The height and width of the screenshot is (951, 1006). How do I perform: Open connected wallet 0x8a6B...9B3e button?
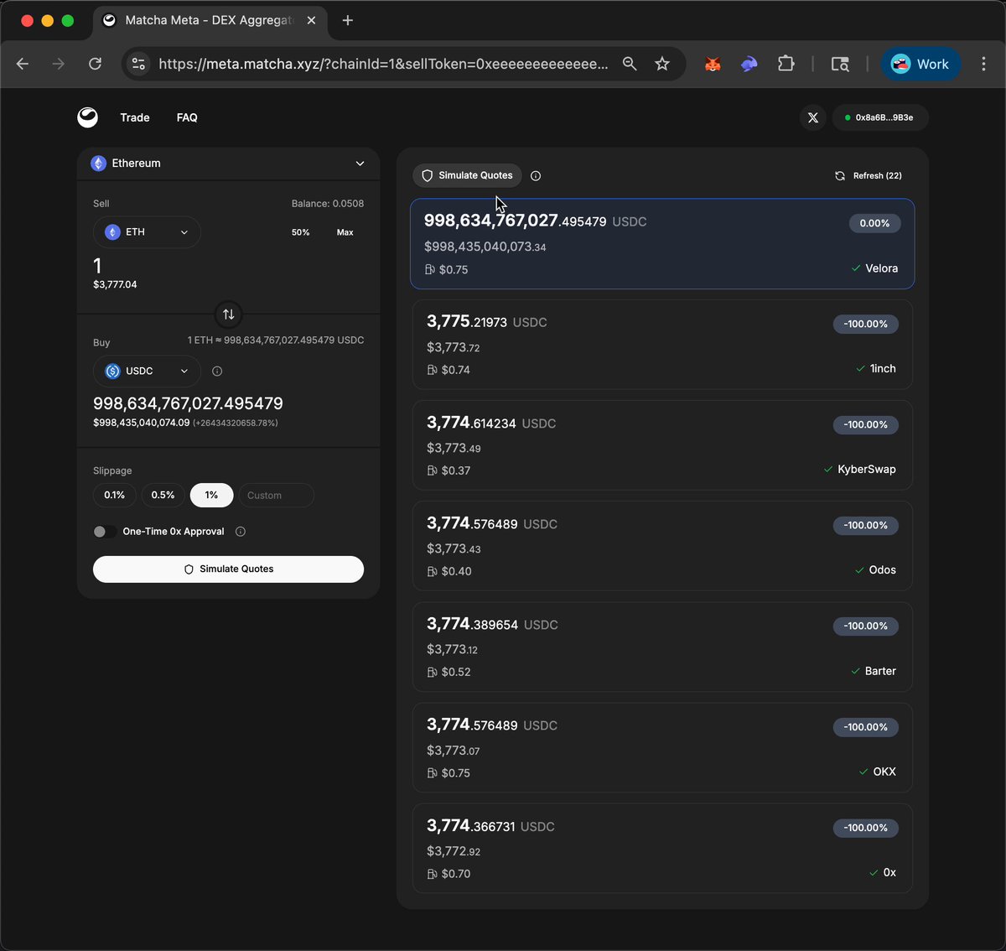coord(880,117)
